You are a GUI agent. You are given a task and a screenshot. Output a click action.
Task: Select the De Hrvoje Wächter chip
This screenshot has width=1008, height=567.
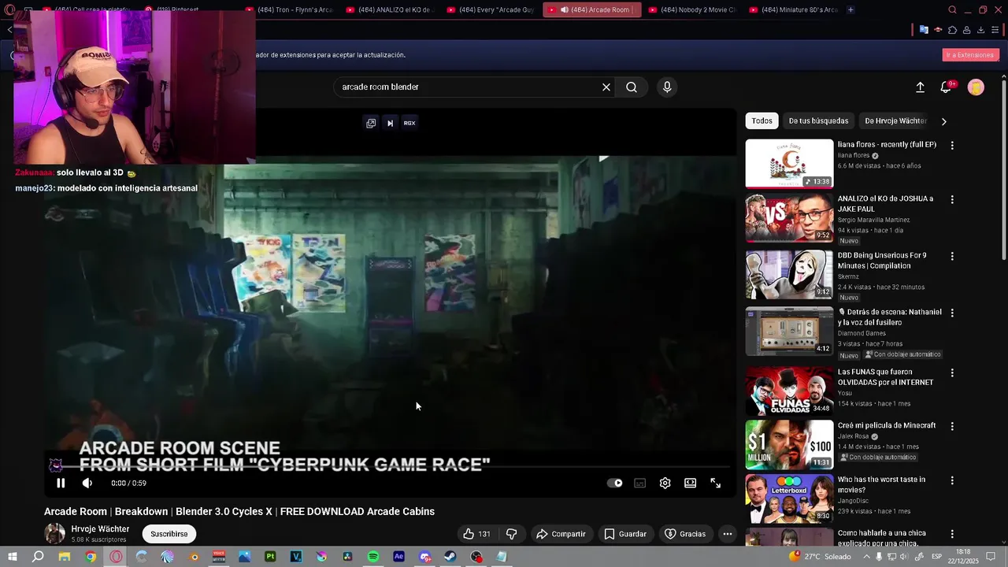(895, 120)
